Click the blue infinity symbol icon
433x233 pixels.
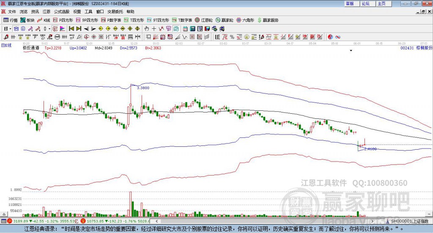pyautogui.click(x=338, y=37)
